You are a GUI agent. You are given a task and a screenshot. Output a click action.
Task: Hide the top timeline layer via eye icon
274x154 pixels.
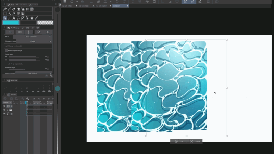coord(4,106)
